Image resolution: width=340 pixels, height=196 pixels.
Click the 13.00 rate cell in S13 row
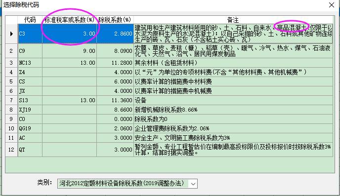point(69,100)
